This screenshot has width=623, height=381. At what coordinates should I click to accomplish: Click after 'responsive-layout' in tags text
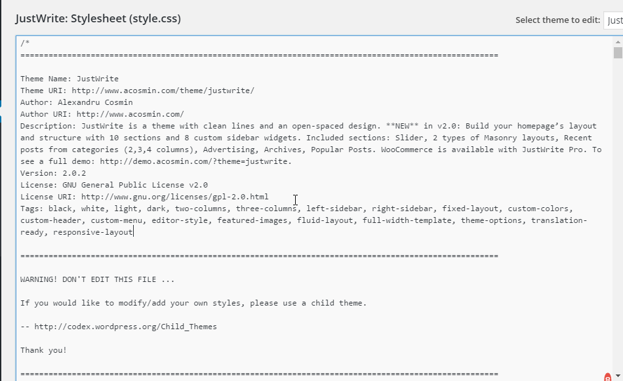click(x=134, y=232)
